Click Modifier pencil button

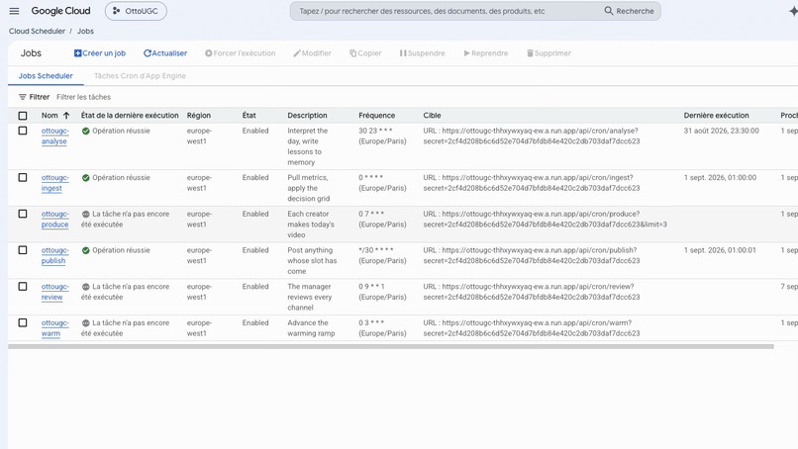(x=312, y=52)
